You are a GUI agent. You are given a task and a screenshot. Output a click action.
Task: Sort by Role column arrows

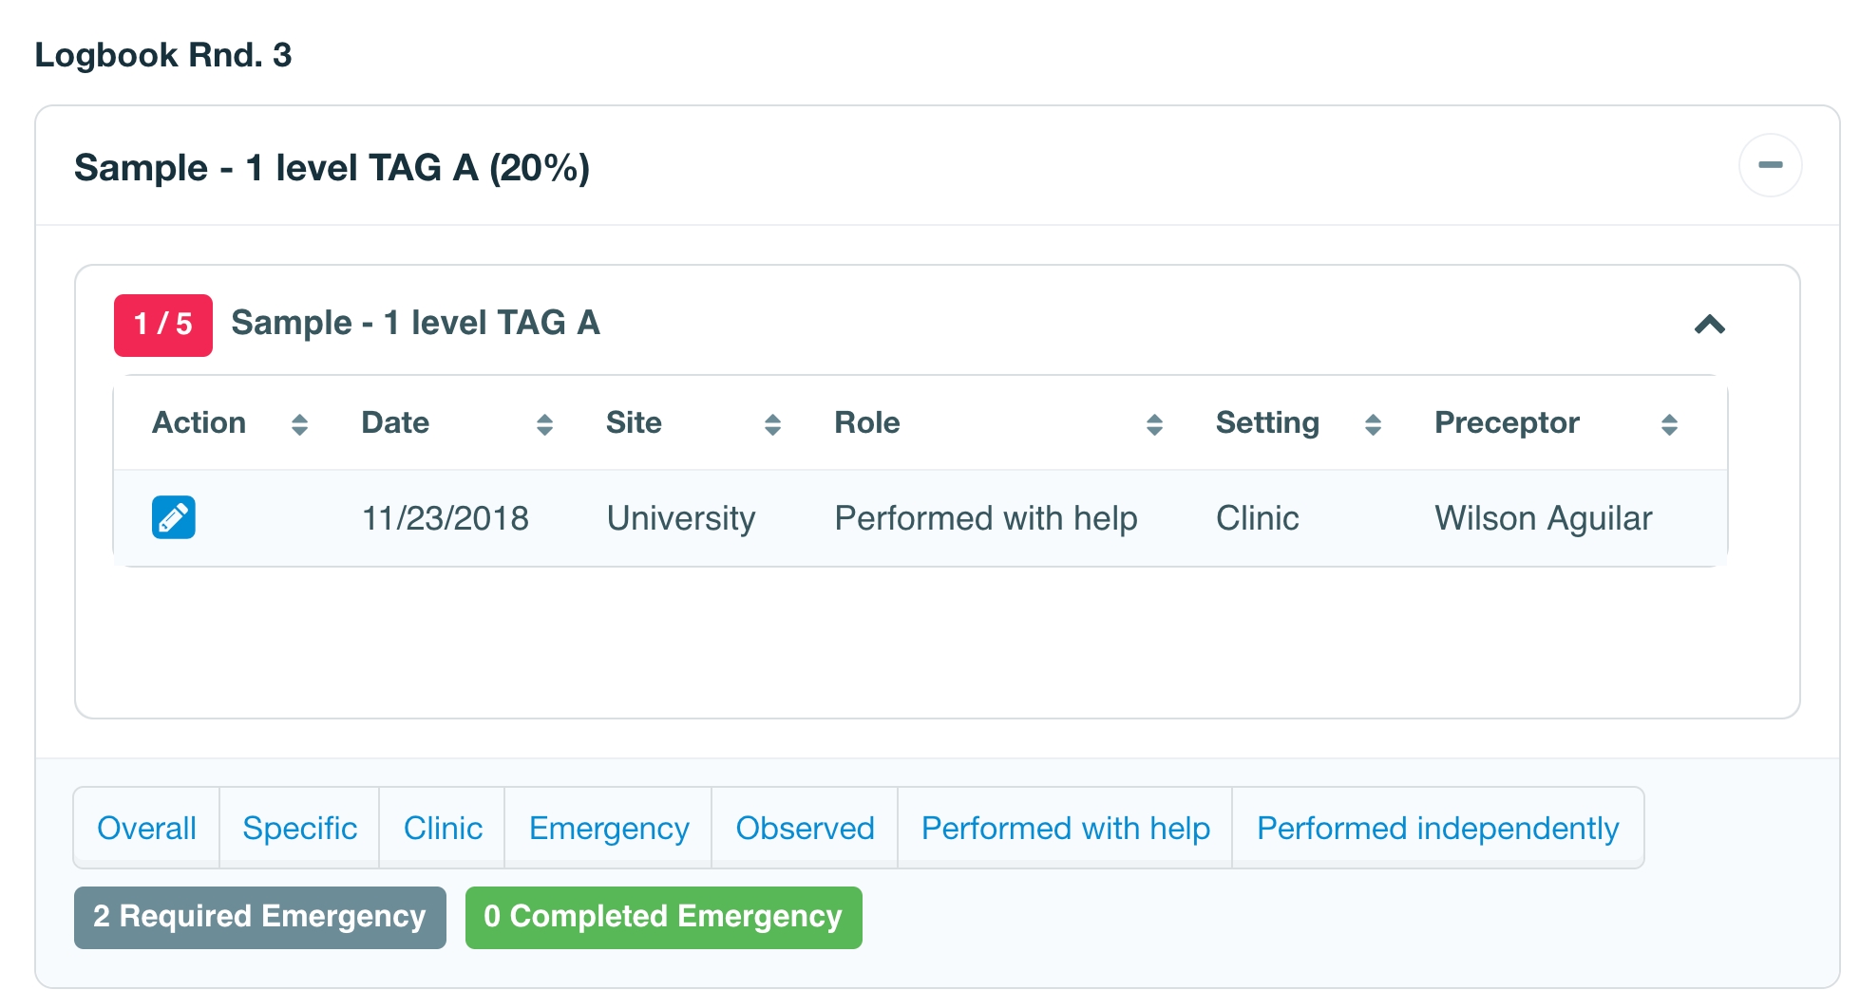tap(1154, 424)
